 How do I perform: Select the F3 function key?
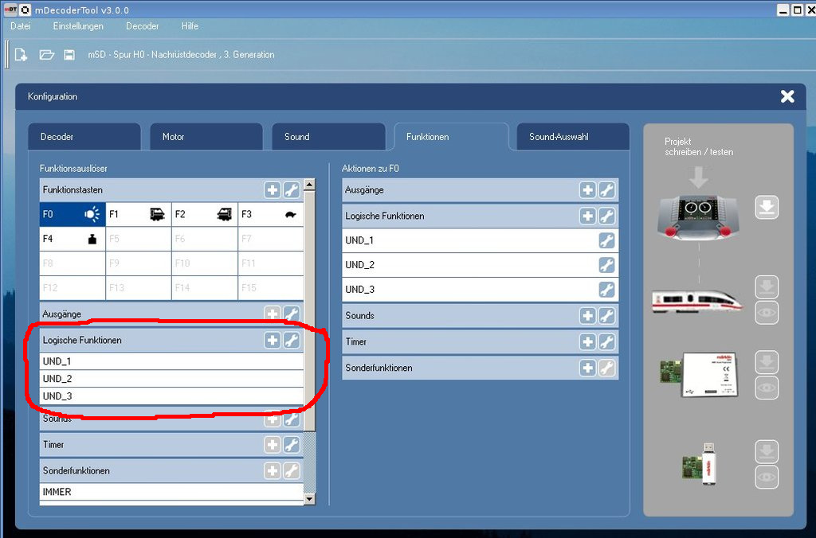tap(270, 214)
